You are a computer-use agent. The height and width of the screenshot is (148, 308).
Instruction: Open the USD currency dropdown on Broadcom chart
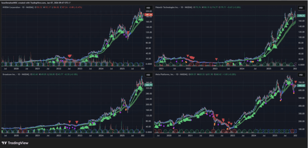pos(148,75)
